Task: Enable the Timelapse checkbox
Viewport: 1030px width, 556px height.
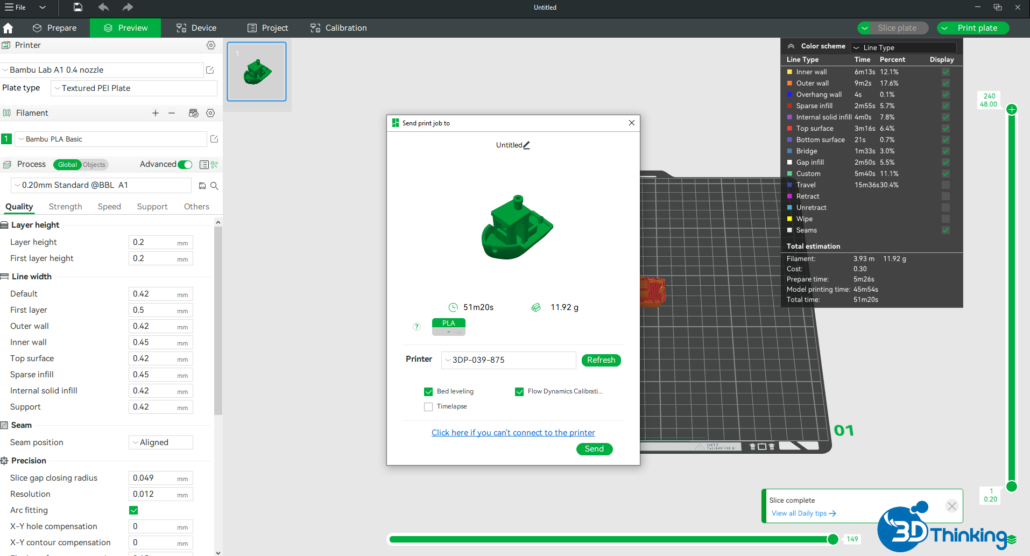Action: click(x=428, y=407)
